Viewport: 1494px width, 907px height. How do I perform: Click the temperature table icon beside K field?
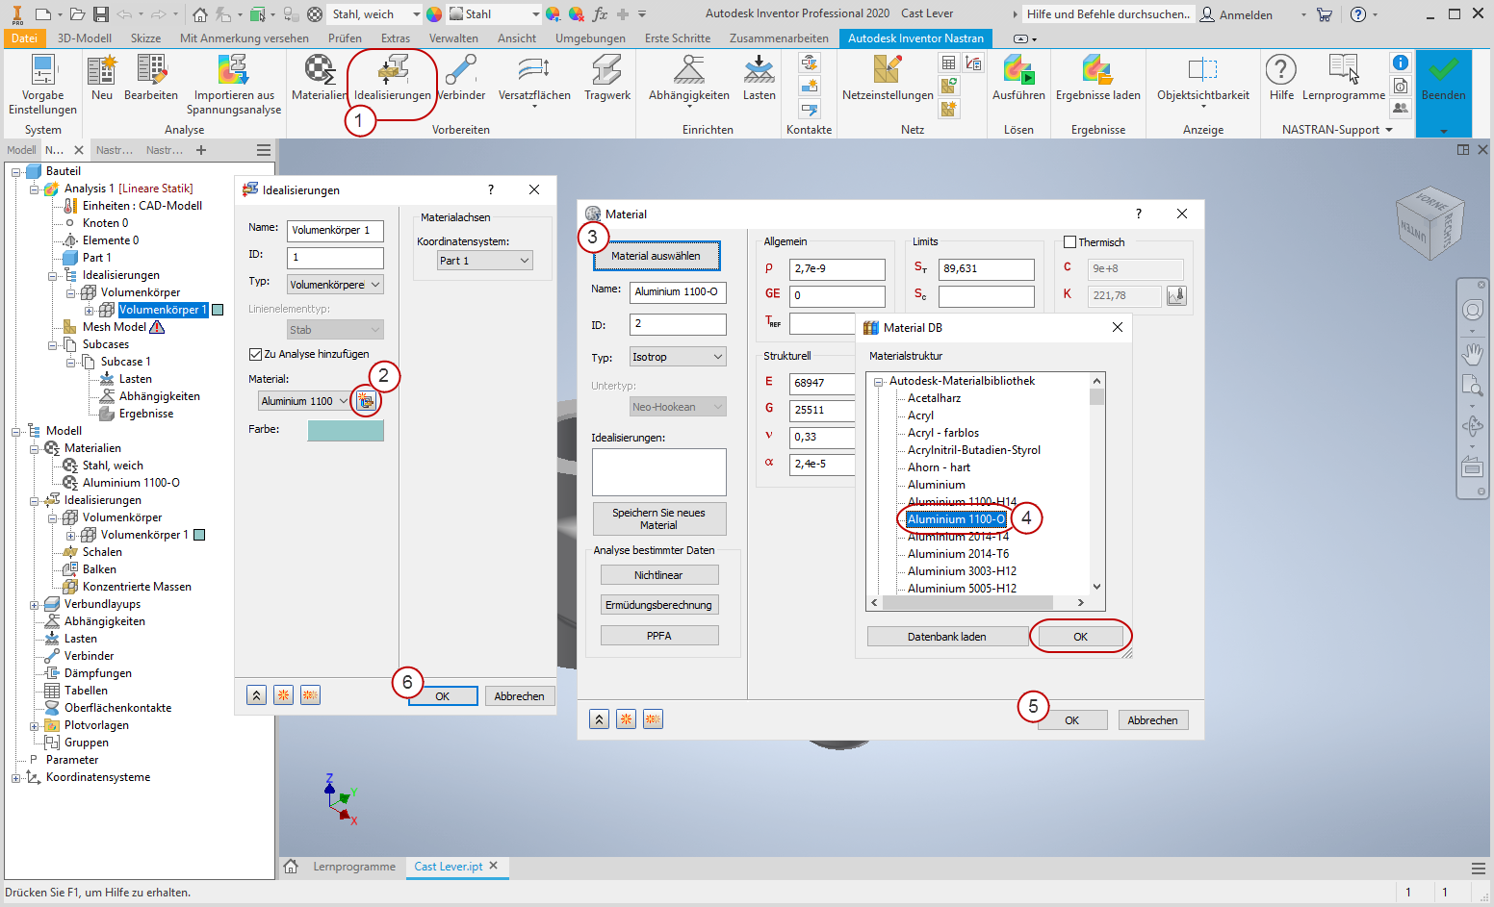[x=1176, y=295]
